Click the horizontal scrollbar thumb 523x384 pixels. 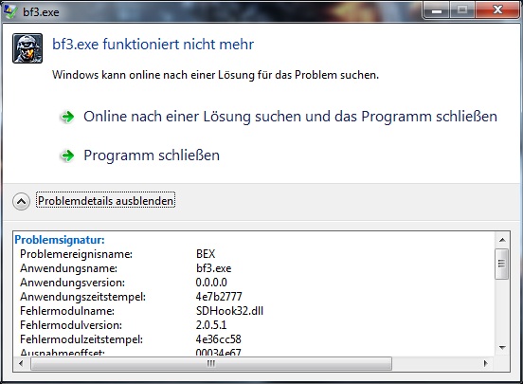211,363
